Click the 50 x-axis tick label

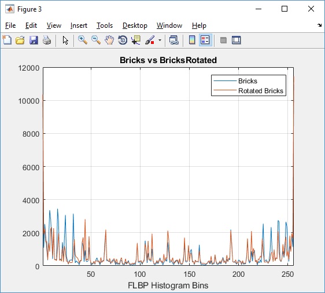(91, 274)
